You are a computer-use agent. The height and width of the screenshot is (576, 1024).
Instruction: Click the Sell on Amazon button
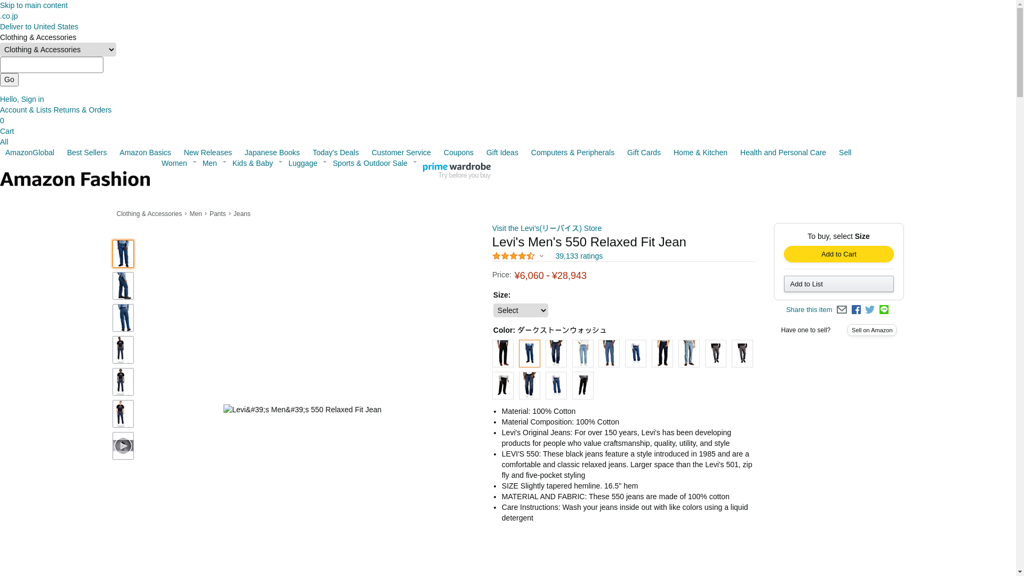tap(872, 330)
